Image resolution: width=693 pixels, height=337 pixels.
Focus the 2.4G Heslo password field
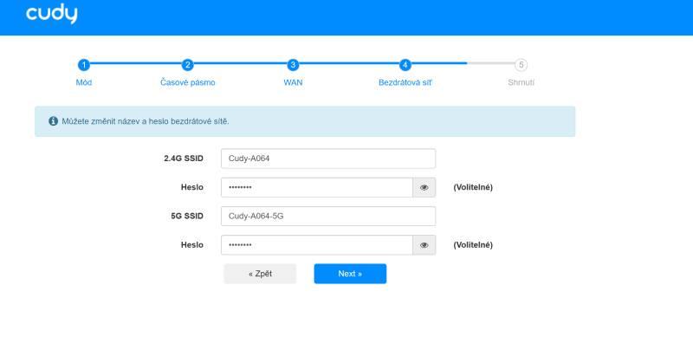(x=317, y=187)
